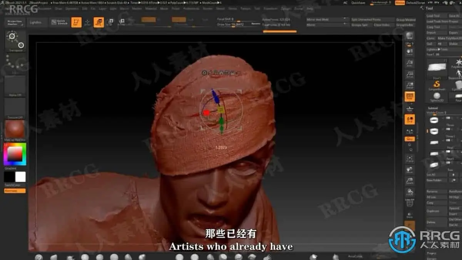The image size is (462, 260).
Task: Pick a hue in the color picker square
Action: tap(15, 154)
